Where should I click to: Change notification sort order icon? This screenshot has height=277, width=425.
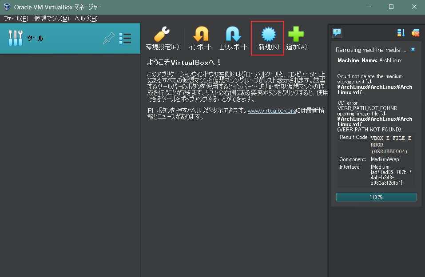pos(401,33)
